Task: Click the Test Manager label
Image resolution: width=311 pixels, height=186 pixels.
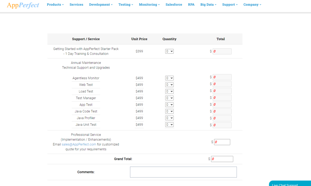Action: click(x=86, y=98)
